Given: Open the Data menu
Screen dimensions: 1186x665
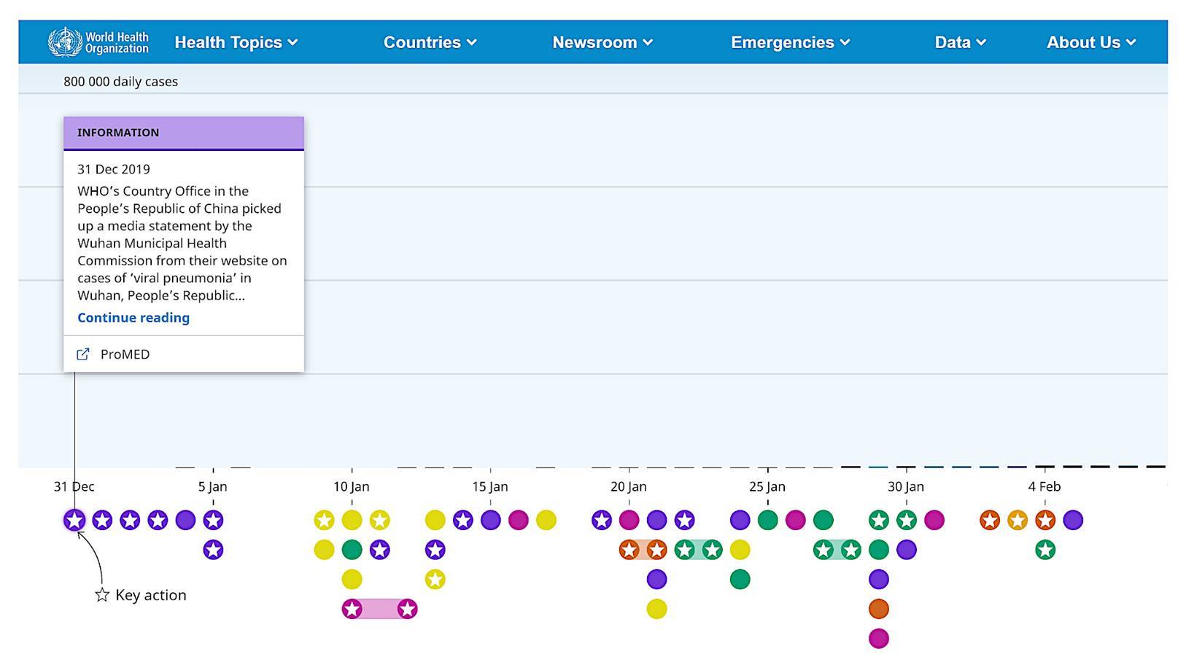Looking at the screenshot, I should pyautogui.click(x=960, y=42).
